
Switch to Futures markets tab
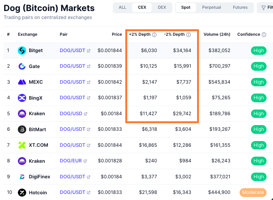click(240, 8)
